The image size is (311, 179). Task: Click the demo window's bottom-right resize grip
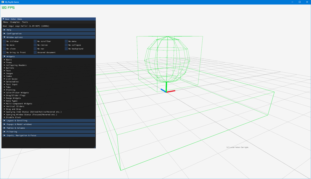tap(95, 147)
